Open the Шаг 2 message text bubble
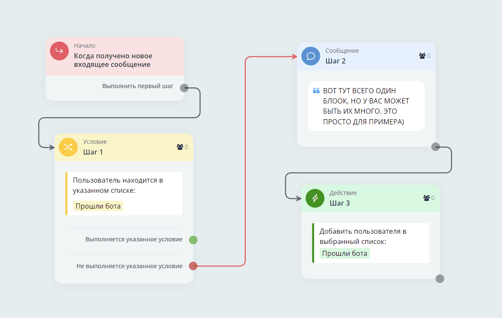This screenshot has height=318, width=502. point(366,106)
